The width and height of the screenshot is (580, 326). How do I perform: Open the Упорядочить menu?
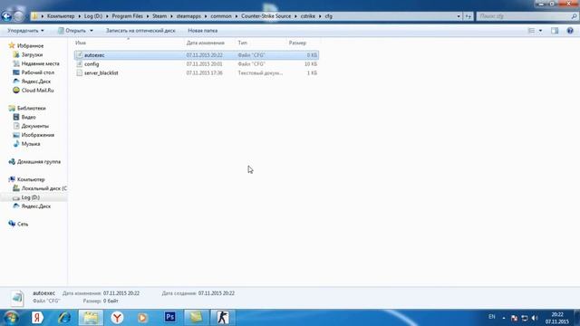[25, 31]
